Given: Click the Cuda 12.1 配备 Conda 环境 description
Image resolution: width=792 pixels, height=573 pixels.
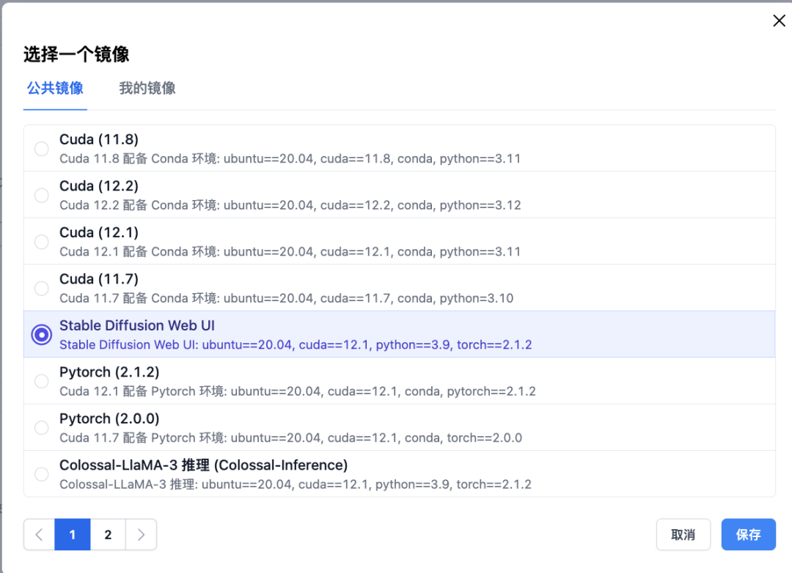Looking at the screenshot, I should coord(290,251).
